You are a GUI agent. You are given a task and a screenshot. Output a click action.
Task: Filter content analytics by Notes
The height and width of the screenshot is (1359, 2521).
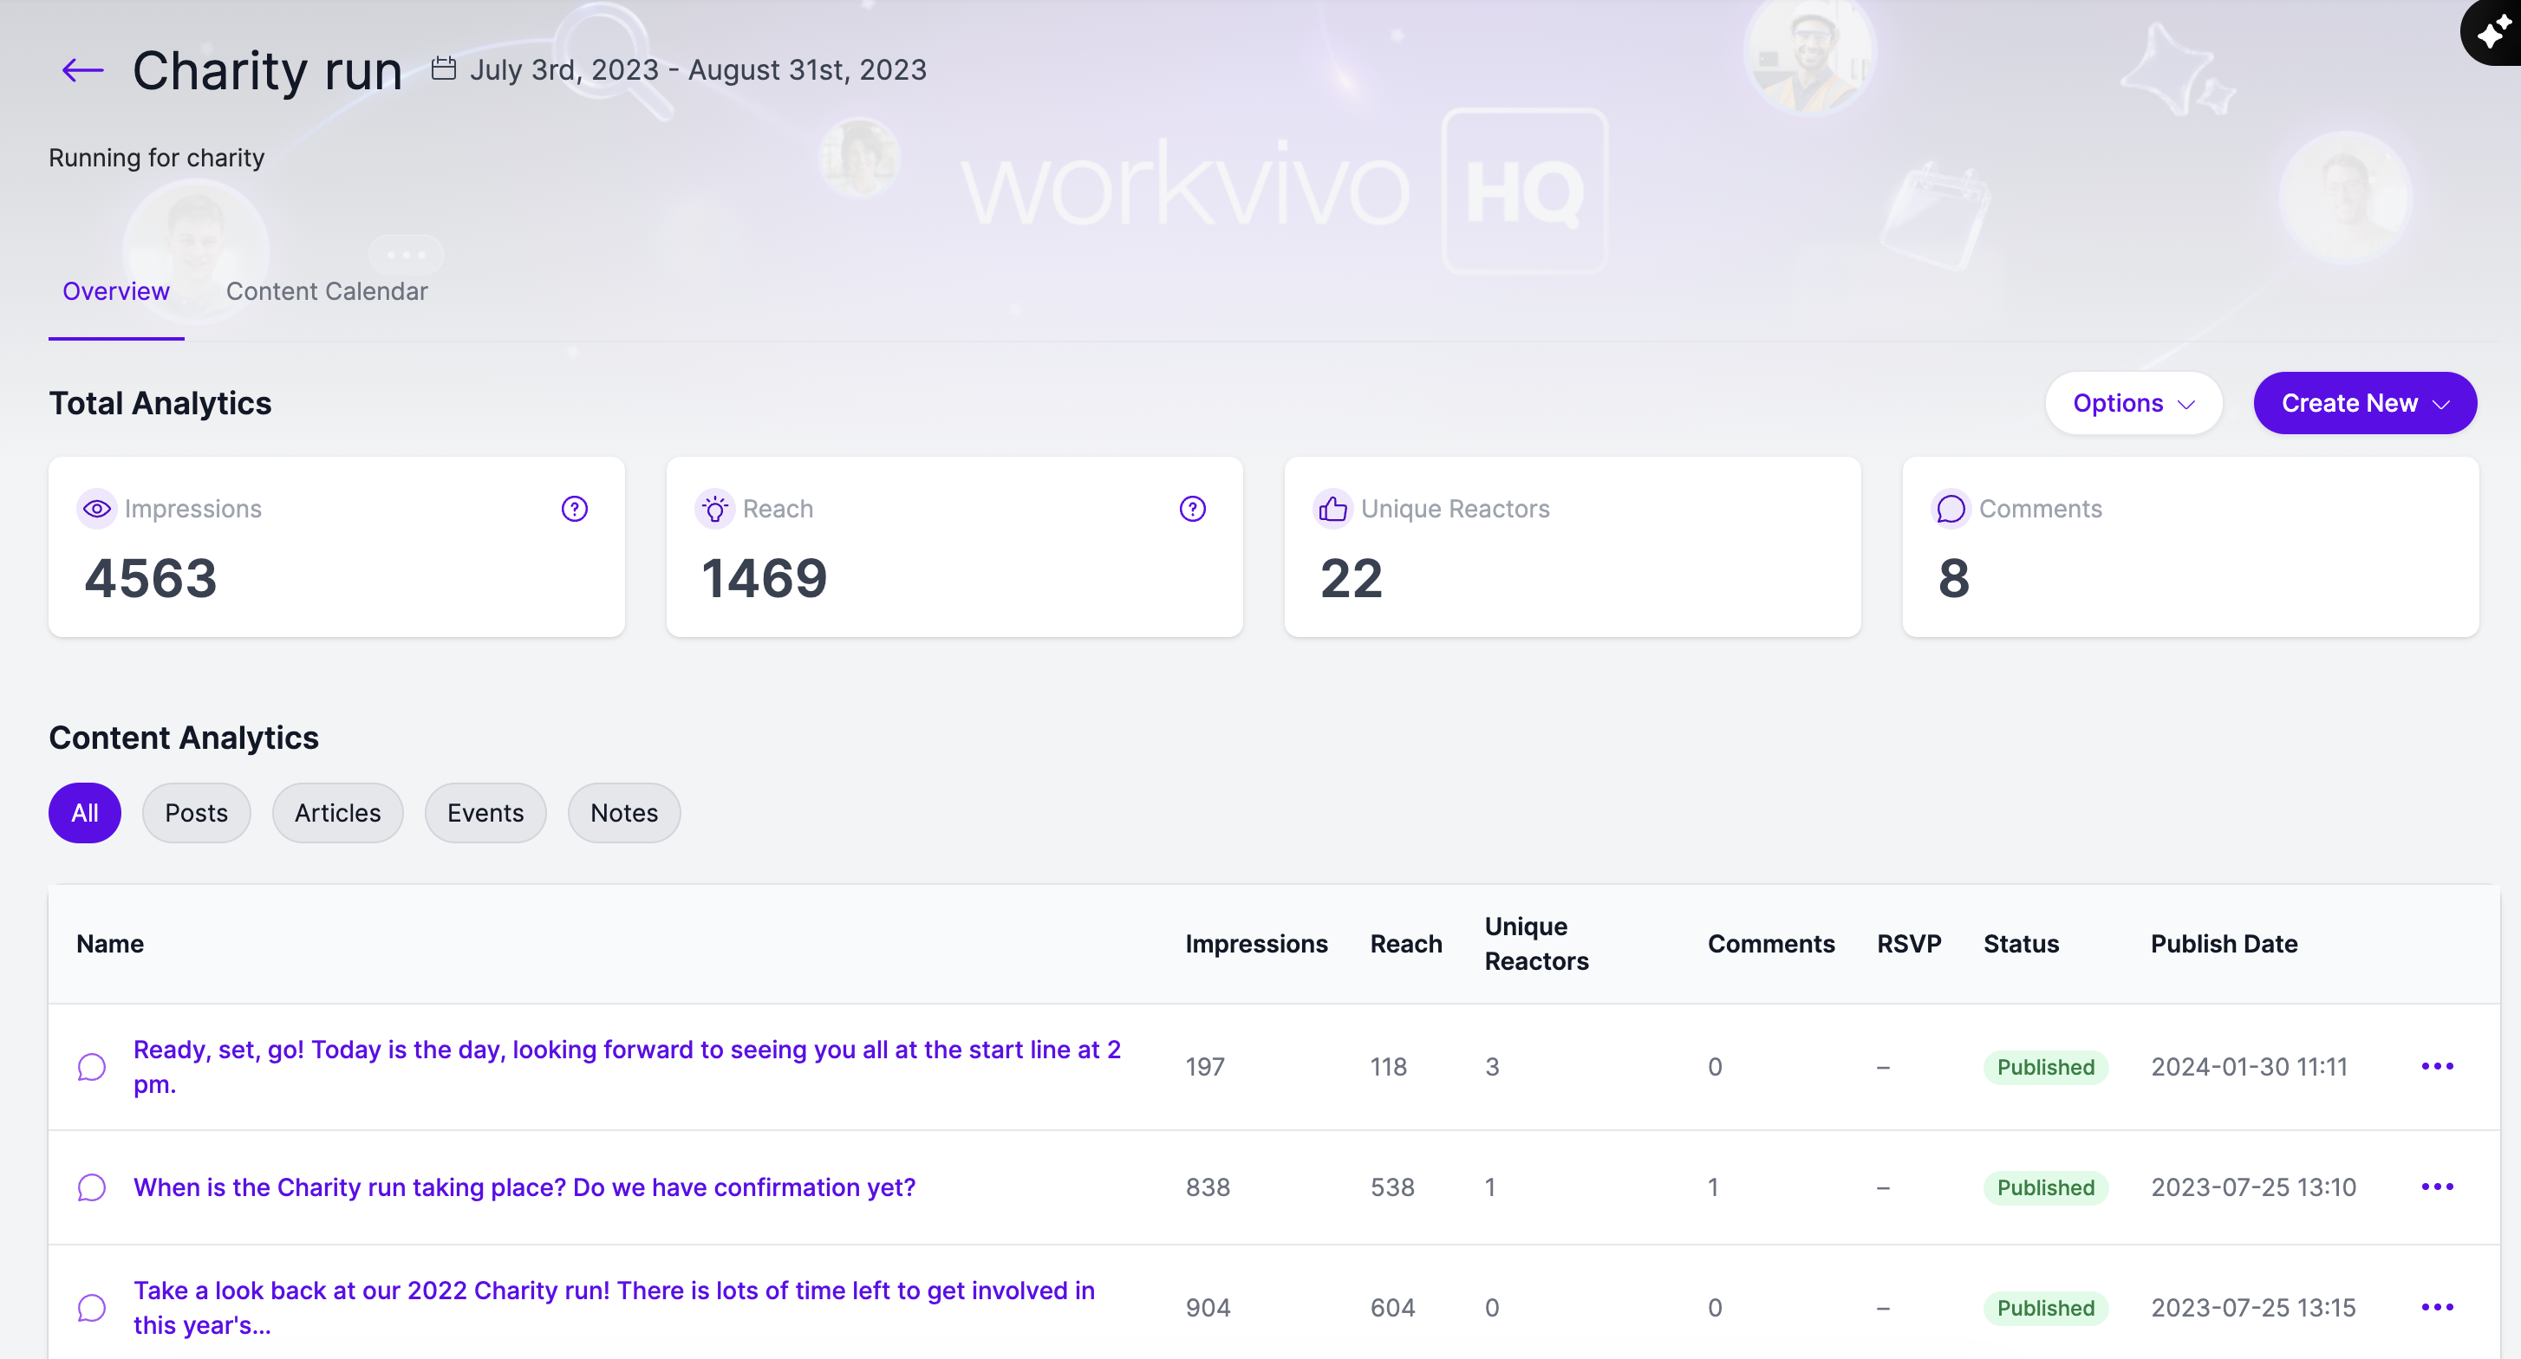tap(624, 813)
